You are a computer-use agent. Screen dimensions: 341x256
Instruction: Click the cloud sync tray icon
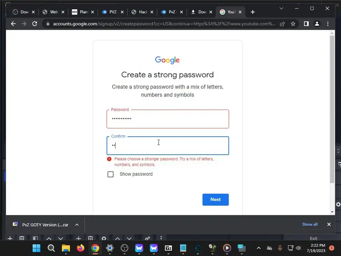pyautogui.click(x=269, y=248)
